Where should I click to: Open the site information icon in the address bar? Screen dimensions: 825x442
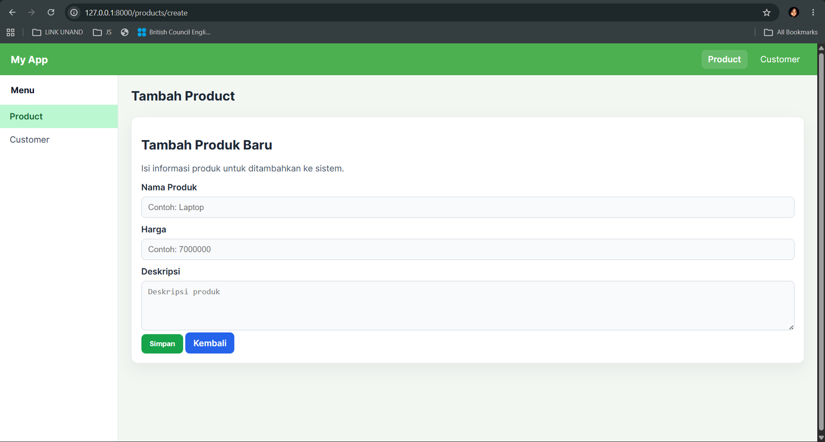(74, 12)
